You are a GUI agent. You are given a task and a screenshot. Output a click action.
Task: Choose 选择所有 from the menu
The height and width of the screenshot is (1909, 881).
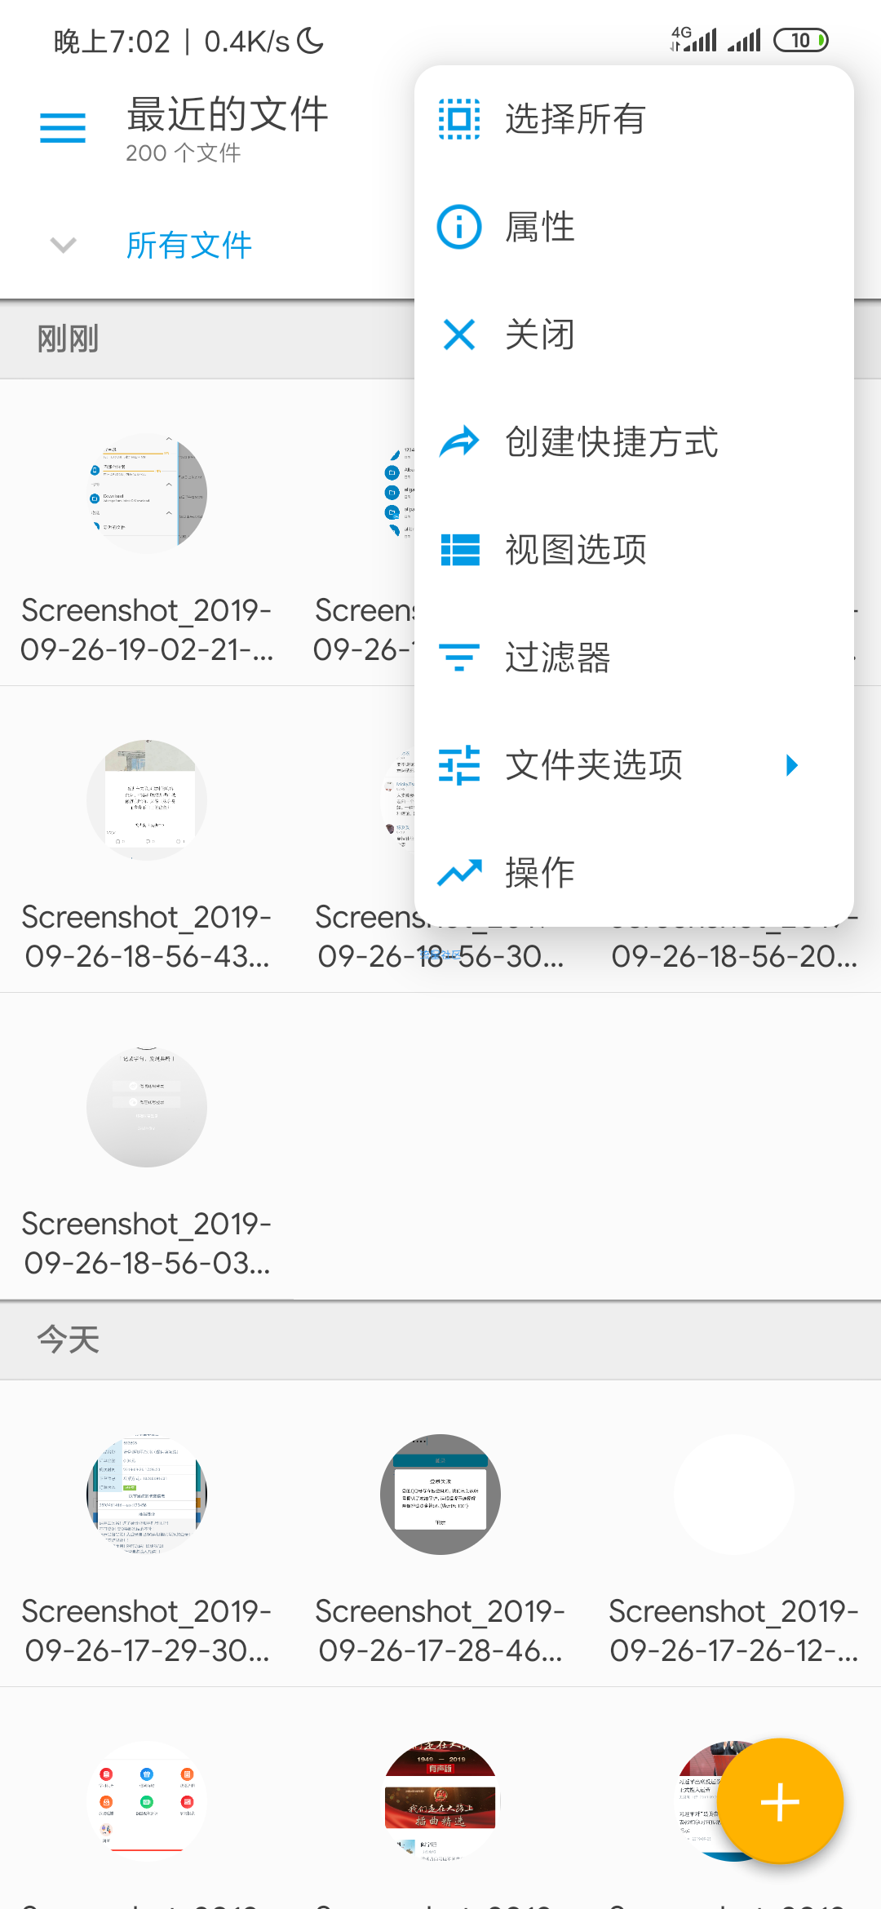tap(576, 119)
